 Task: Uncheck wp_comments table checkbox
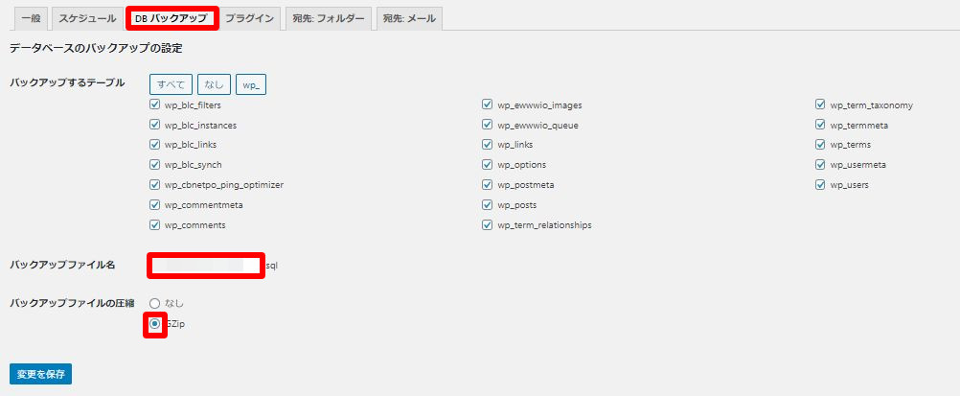click(155, 225)
